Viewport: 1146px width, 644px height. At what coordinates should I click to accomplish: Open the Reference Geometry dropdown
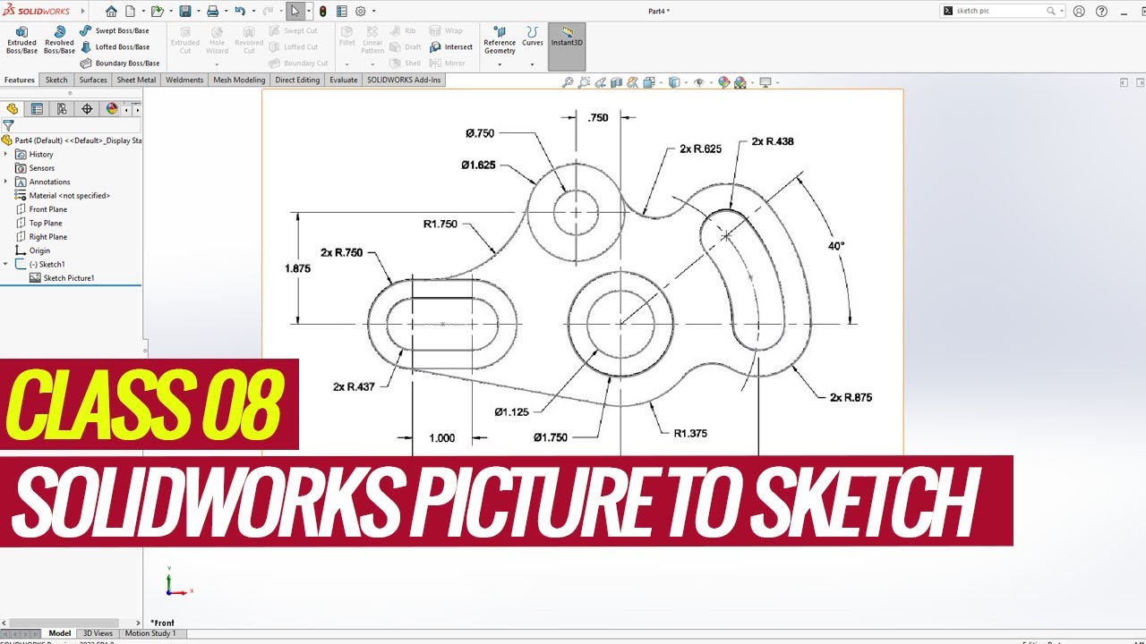500,64
